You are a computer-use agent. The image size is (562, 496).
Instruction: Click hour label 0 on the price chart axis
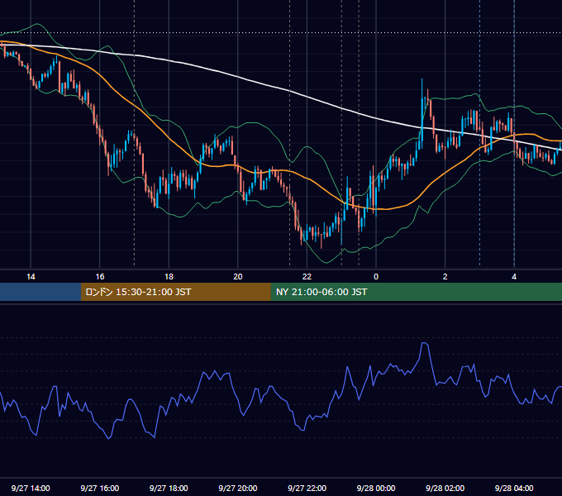(x=376, y=277)
